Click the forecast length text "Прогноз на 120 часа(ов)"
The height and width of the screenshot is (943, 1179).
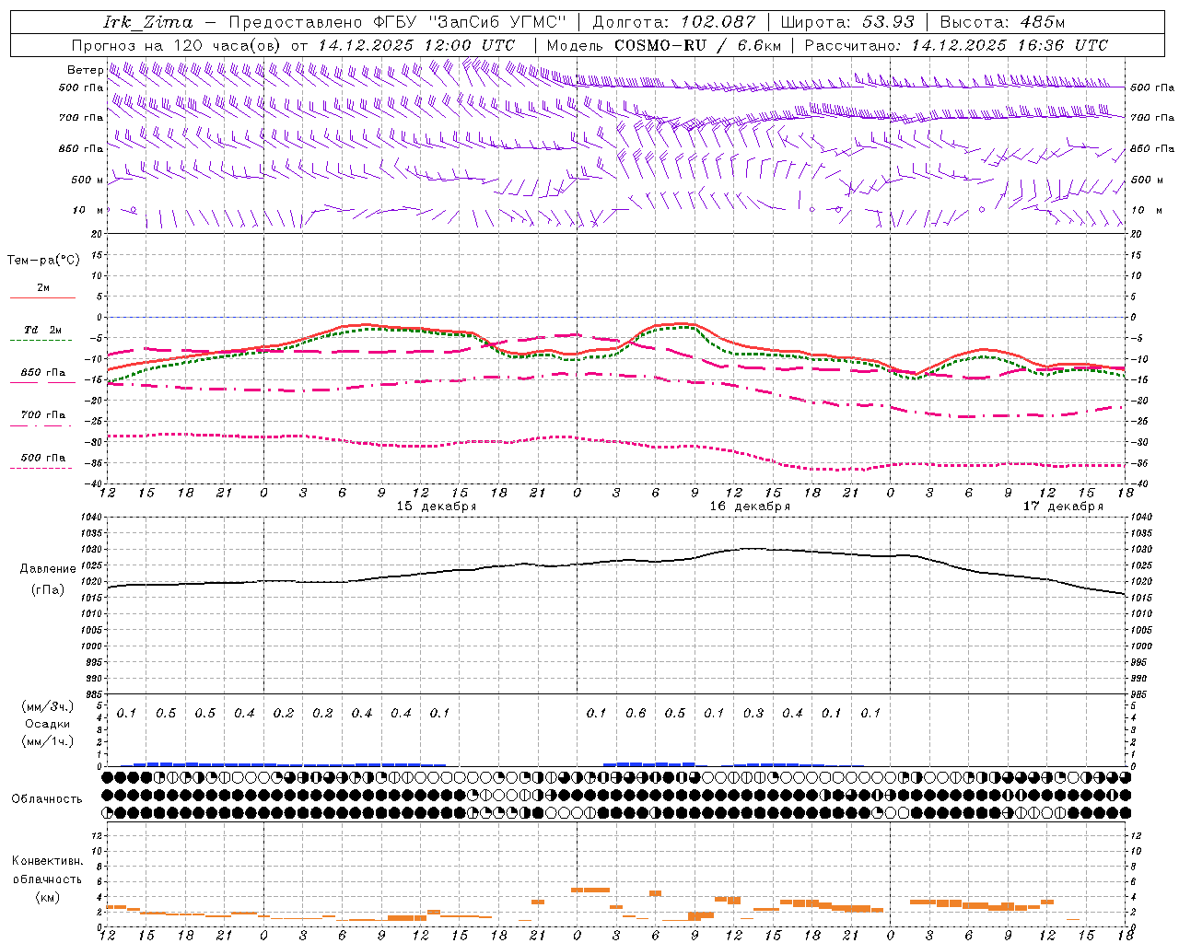[x=177, y=45]
